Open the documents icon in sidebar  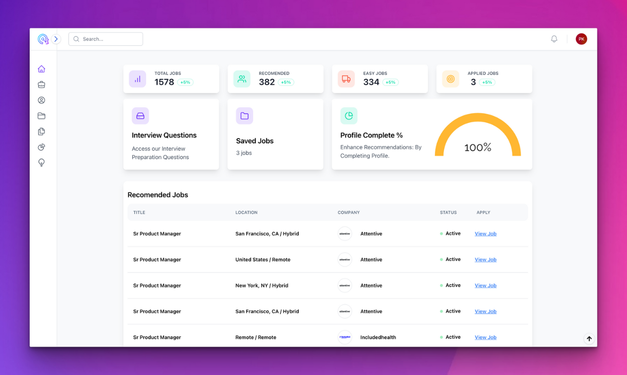(x=41, y=132)
